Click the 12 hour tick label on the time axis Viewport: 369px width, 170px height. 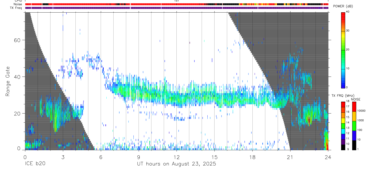coord(176,157)
